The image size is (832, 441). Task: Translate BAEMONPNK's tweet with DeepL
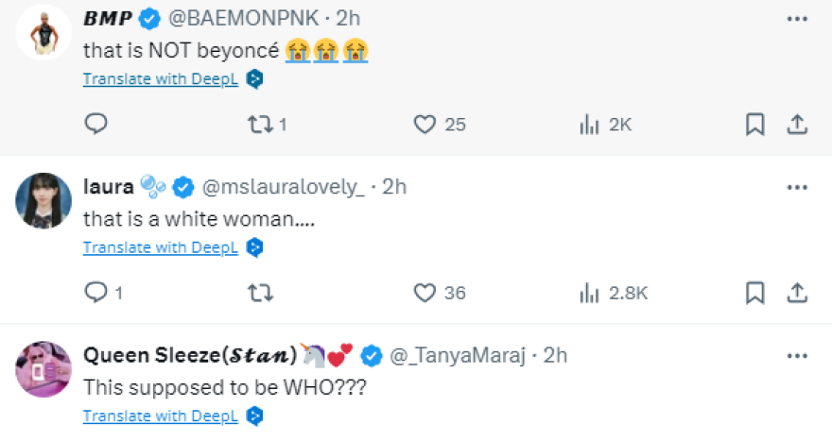tap(162, 79)
